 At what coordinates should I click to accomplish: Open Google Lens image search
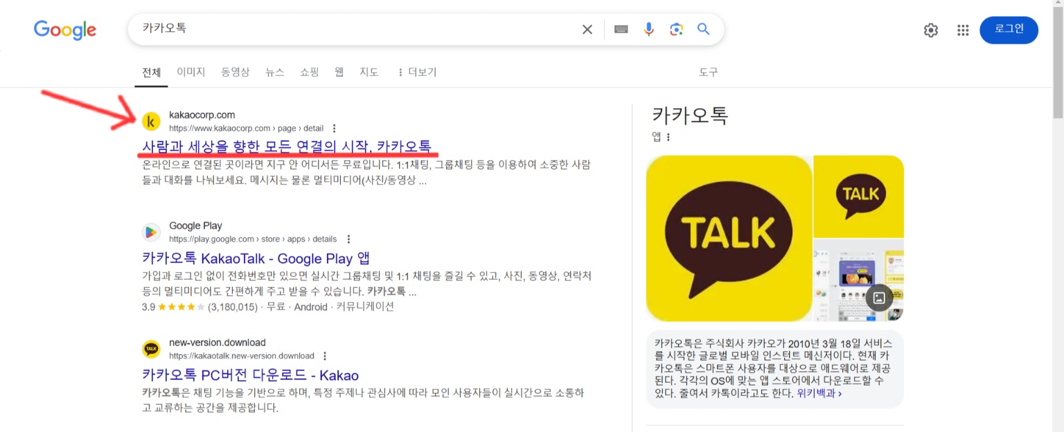pyautogui.click(x=677, y=29)
